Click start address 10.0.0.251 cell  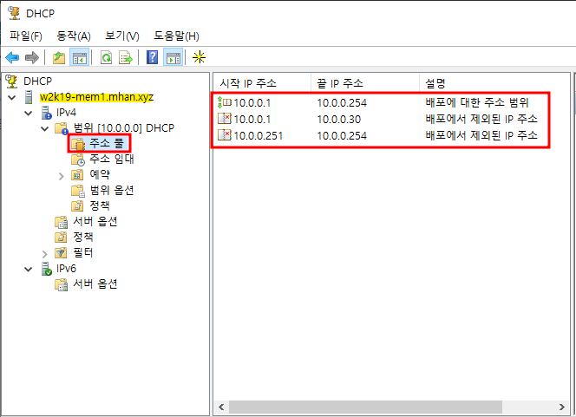tap(259, 136)
